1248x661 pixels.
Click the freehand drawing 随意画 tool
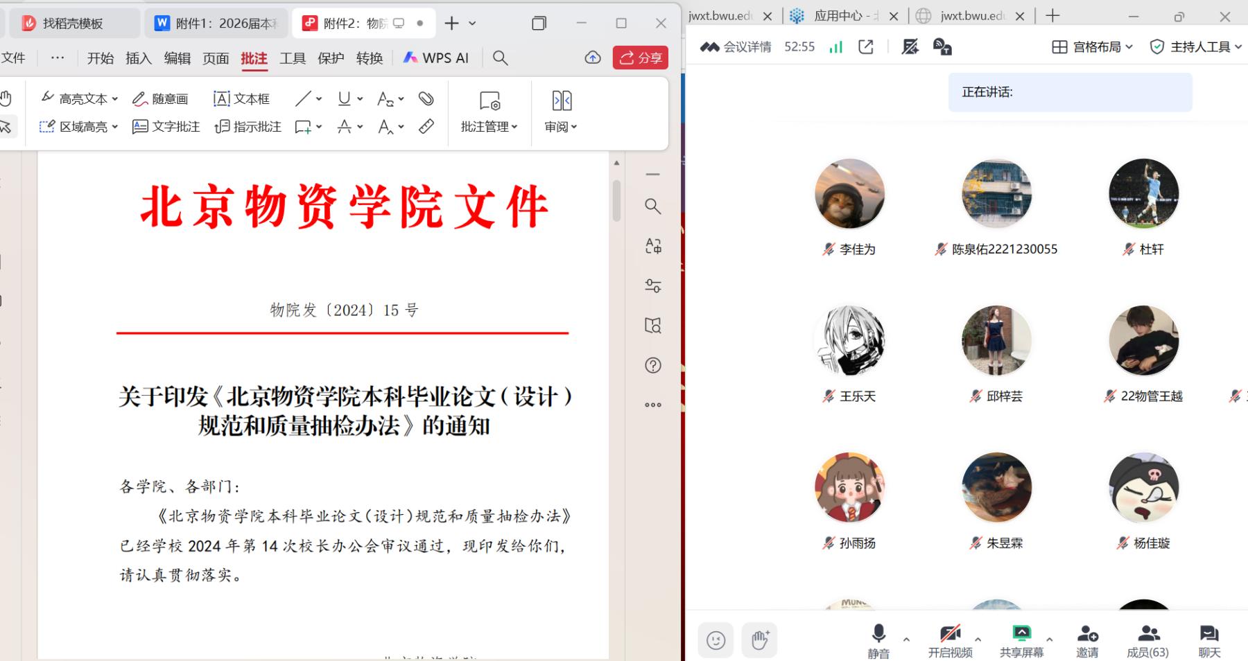click(160, 99)
